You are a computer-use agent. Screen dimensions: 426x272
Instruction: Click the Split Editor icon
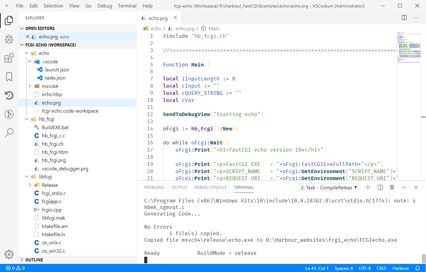404,18
